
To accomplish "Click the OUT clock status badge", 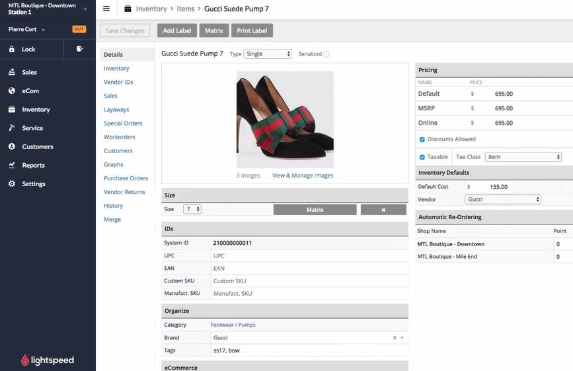I will pyautogui.click(x=79, y=29).
